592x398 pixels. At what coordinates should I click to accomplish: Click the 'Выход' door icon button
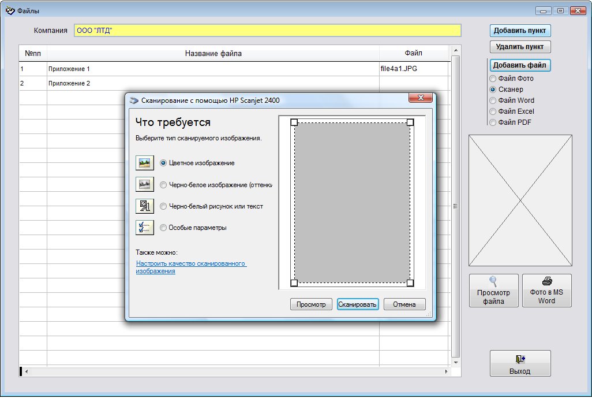click(520, 363)
